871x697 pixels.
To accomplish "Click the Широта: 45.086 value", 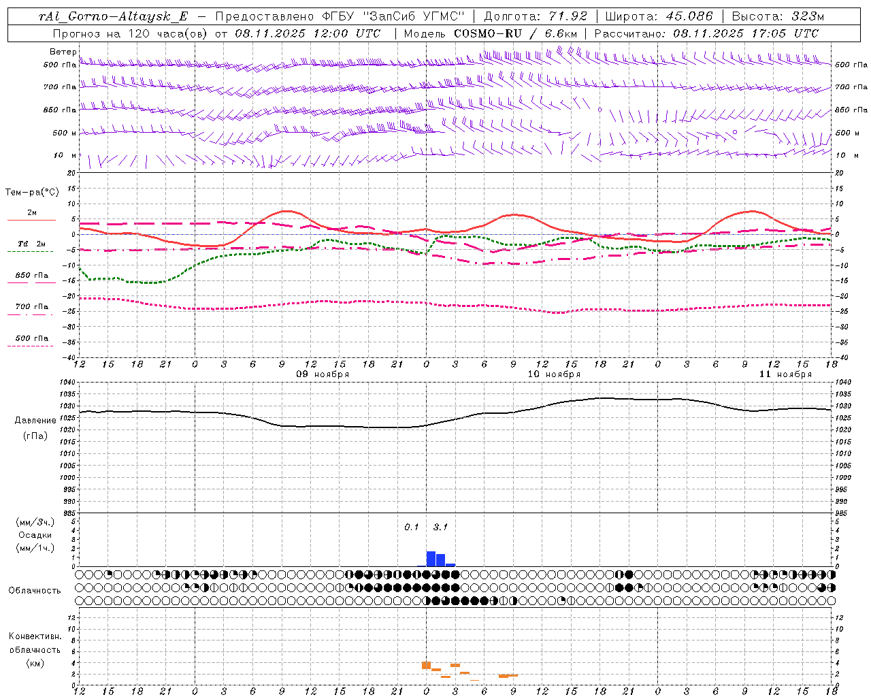I will point(659,17).
